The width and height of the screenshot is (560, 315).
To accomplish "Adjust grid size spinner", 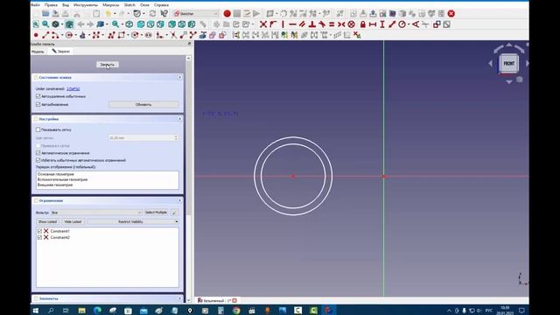I will [176, 138].
